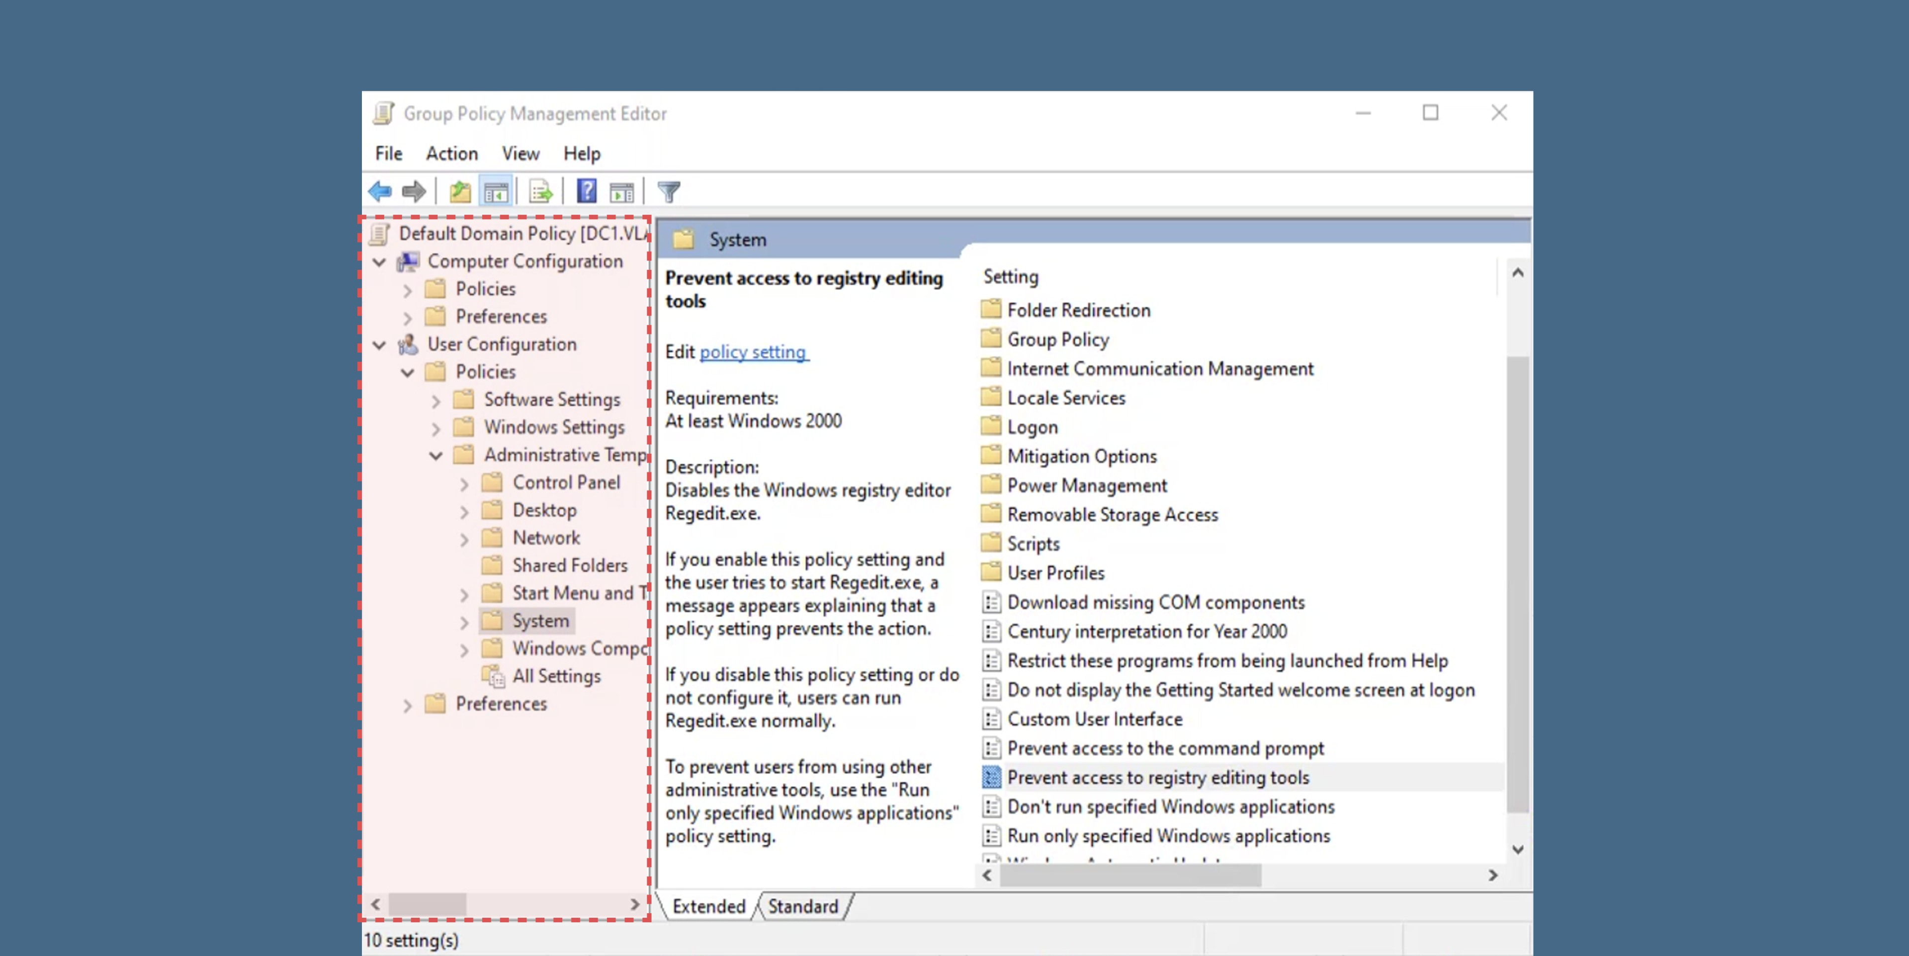This screenshot has width=1909, height=956.
Task: Click the Back arrow toolbar icon
Action: tap(380, 192)
